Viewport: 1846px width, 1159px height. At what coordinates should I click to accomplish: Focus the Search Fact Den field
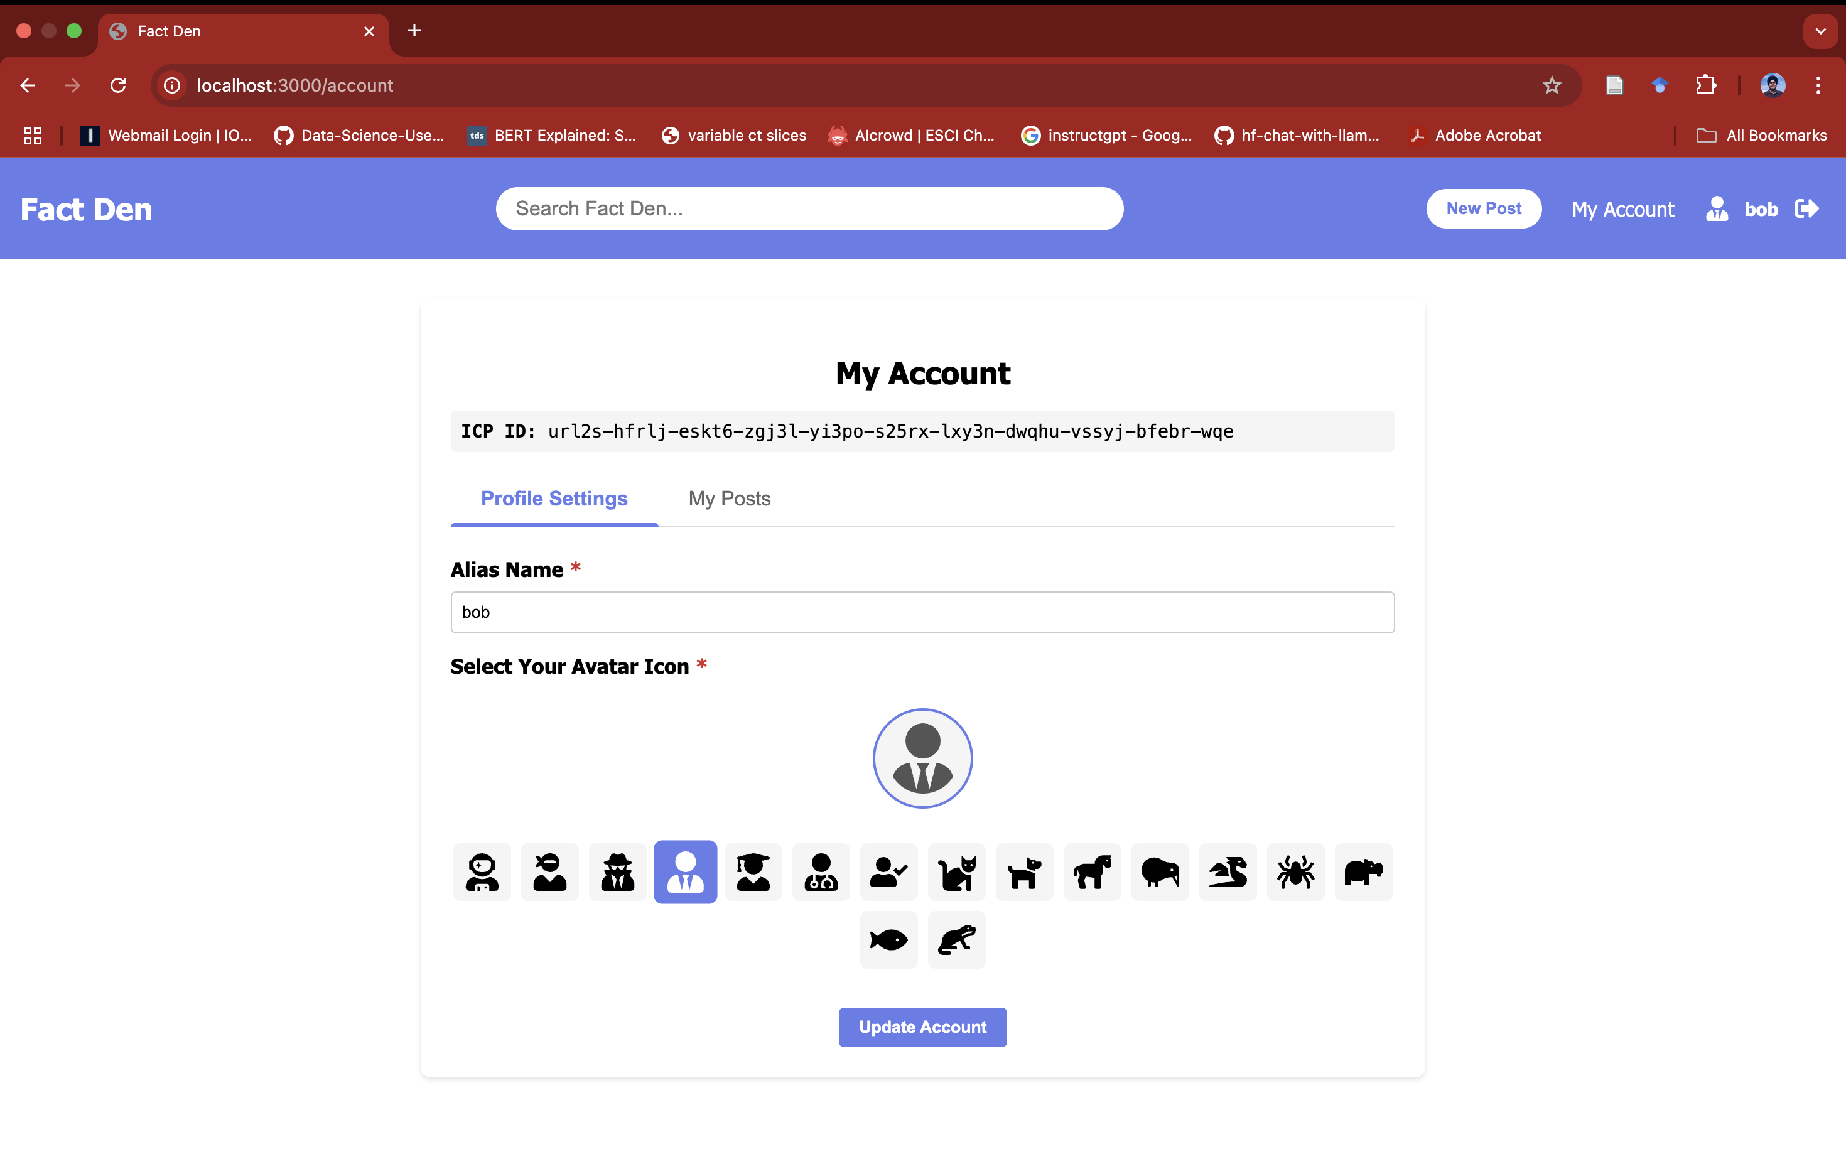pyautogui.click(x=809, y=208)
